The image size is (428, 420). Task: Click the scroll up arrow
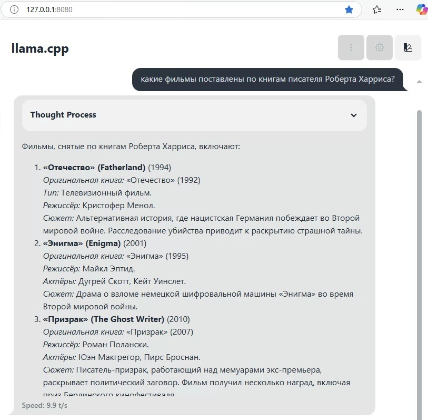pos(419,82)
